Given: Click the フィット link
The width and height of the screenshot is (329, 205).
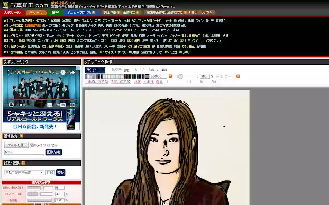Looking at the screenshot, I should coord(230,76).
